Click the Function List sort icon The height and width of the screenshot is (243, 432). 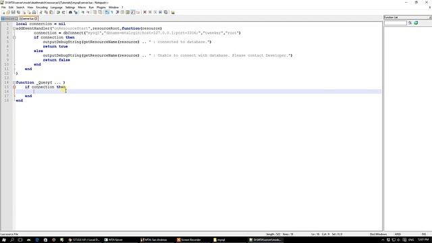410,23
